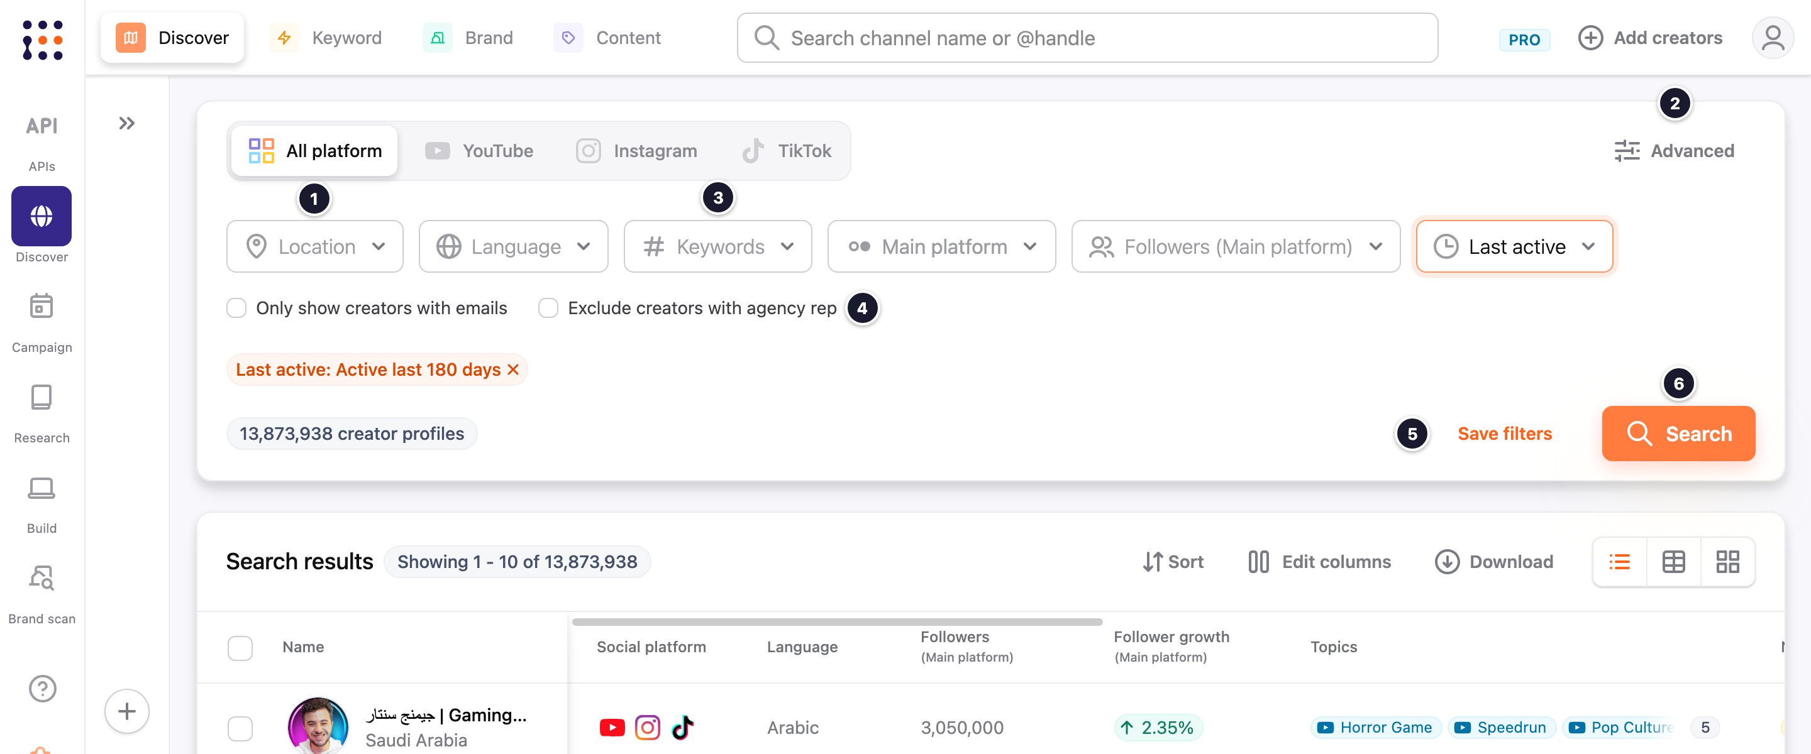The width and height of the screenshot is (1811, 754).
Task: Select the Discover top tab
Action: [172, 38]
